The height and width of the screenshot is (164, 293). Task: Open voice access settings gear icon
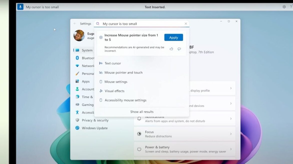pyautogui.click(x=284, y=7)
